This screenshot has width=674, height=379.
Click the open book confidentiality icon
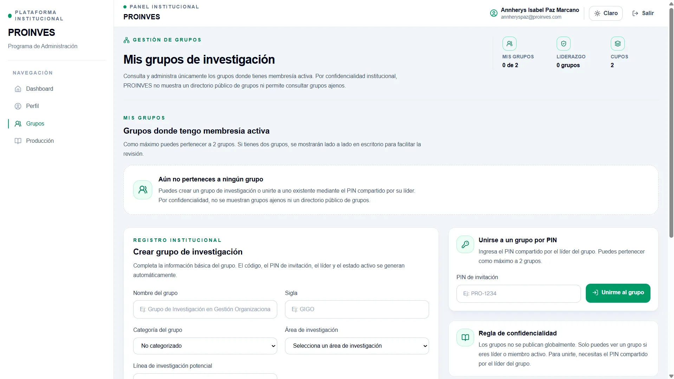(465, 338)
